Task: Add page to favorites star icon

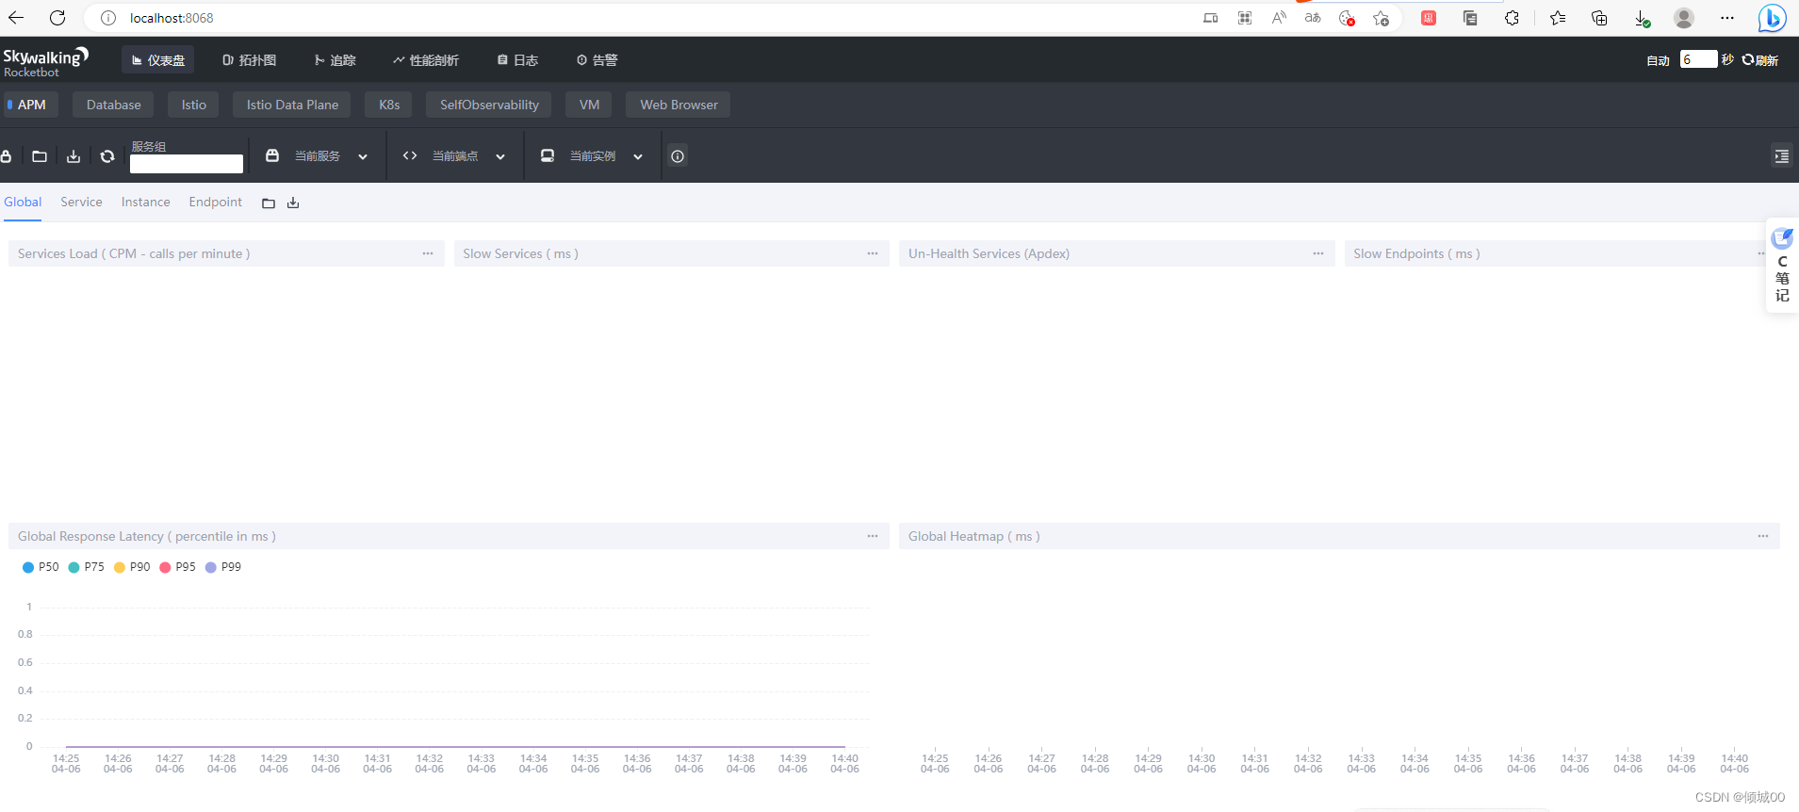Action: (1381, 18)
